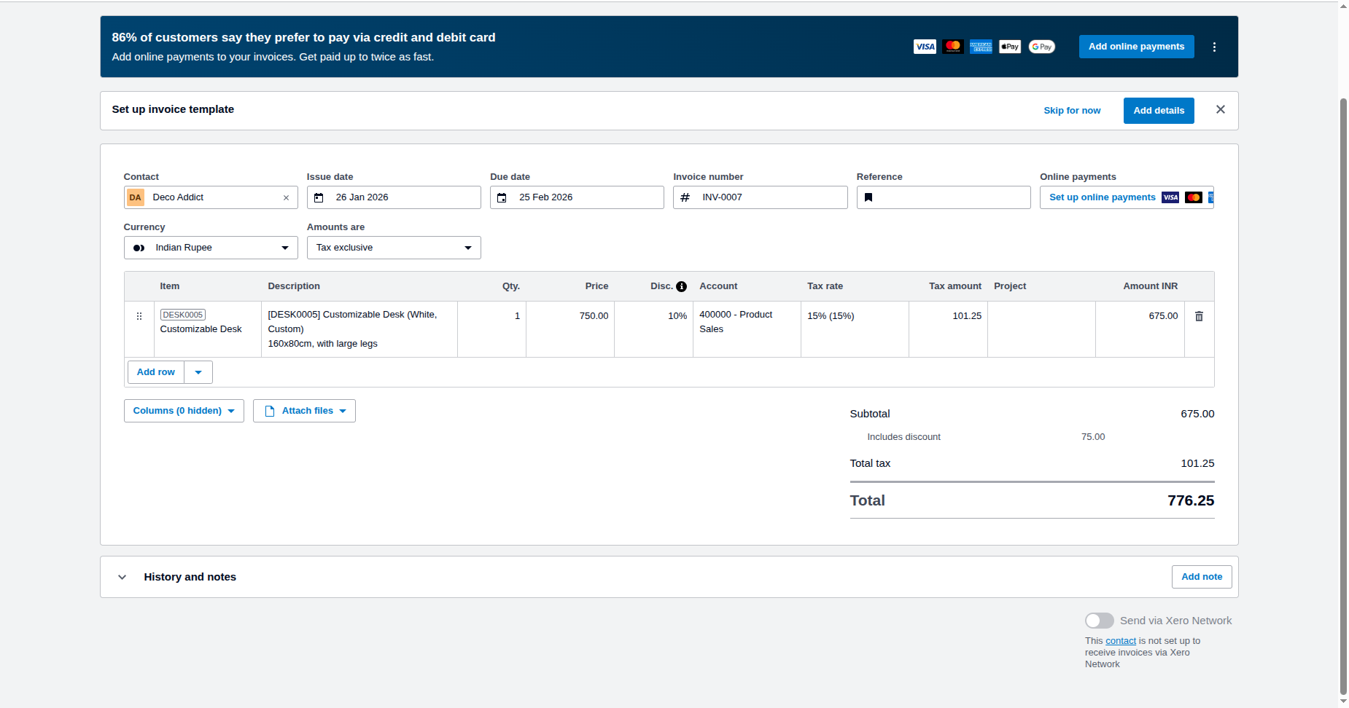Click the 15% (15%) tax rate cell

point(855,329)
